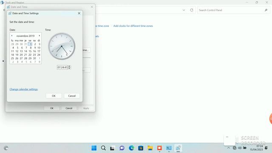Open notifications bell icon
The width and height of the screenshot is (272, 153).
[x=266, y=148]
